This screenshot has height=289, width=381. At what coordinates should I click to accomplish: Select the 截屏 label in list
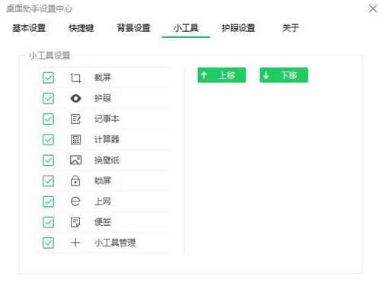click(103, 78)
